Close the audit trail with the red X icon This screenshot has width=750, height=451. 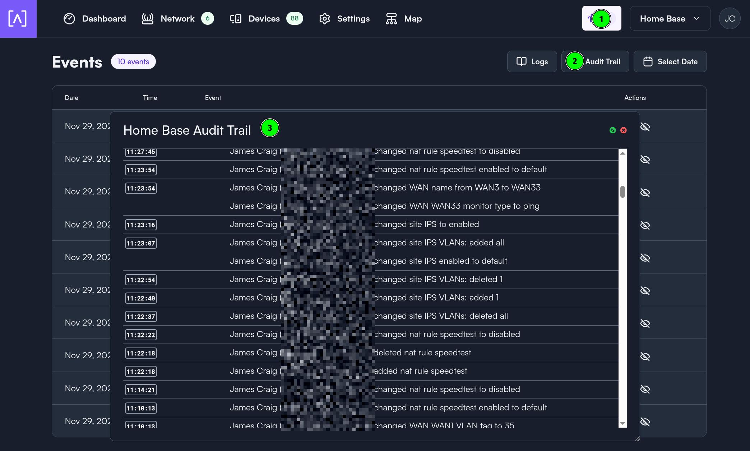click(x=624, y=130)
